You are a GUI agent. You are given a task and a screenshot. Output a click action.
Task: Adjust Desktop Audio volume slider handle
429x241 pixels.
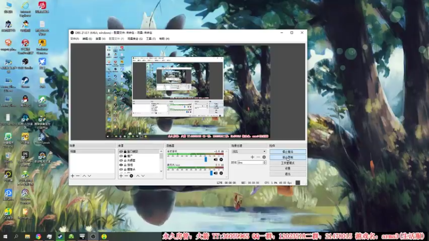206,159
